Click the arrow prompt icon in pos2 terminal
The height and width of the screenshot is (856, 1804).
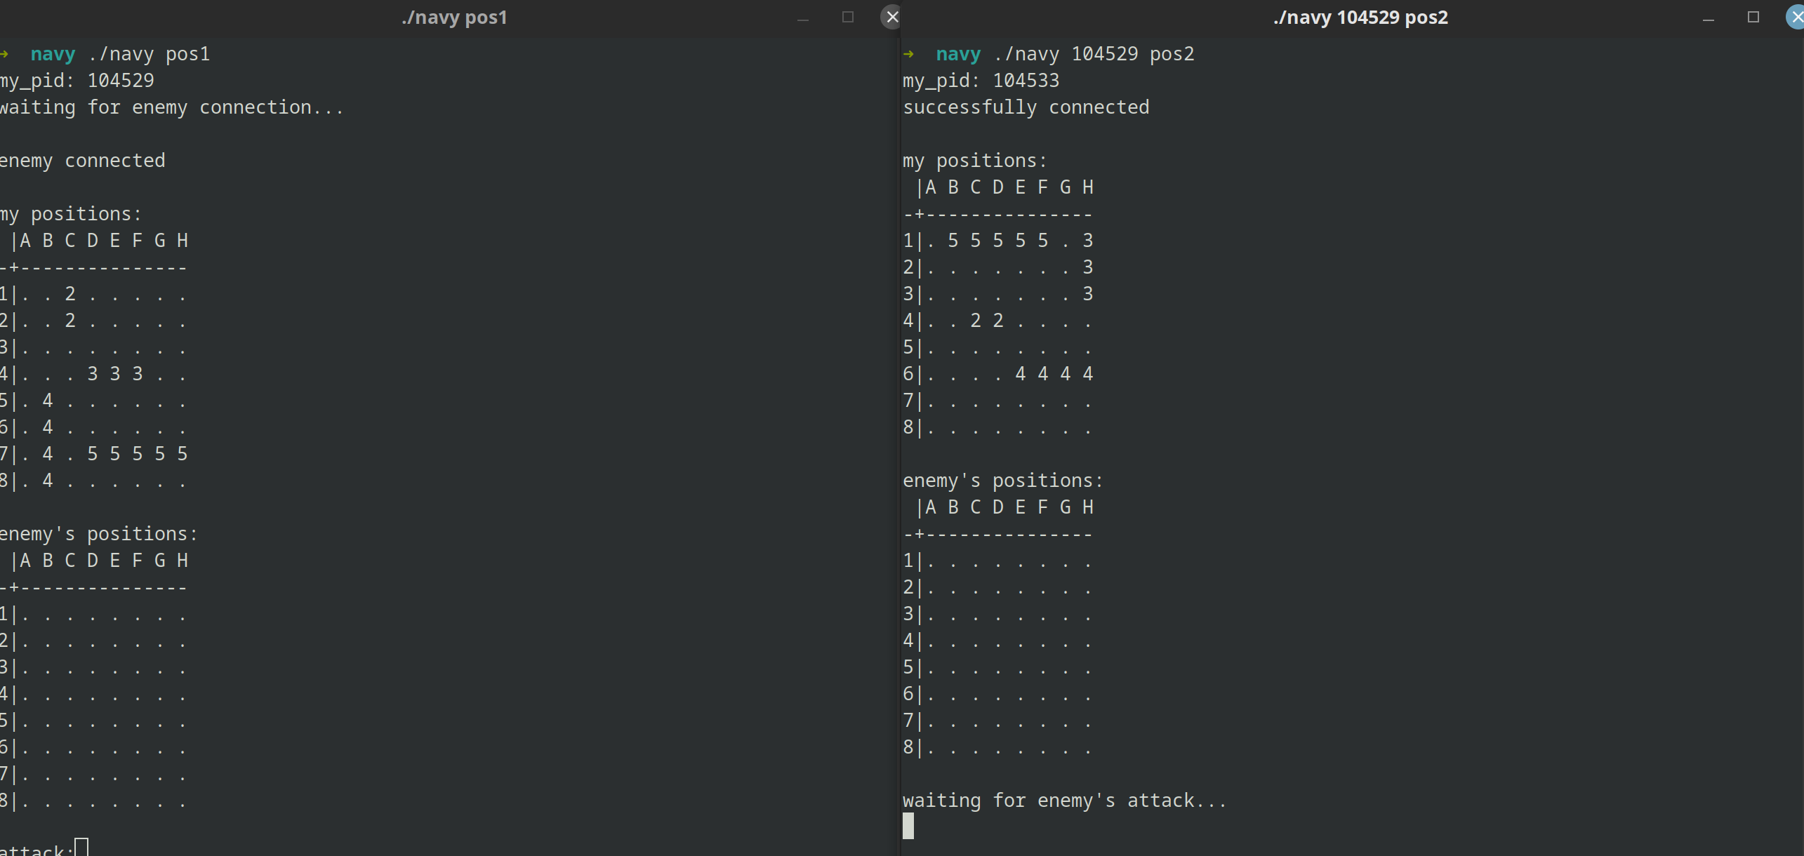(910, 53)
